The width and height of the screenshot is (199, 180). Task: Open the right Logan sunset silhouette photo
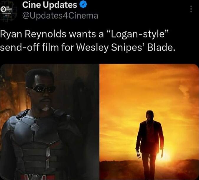coord(149,122)
